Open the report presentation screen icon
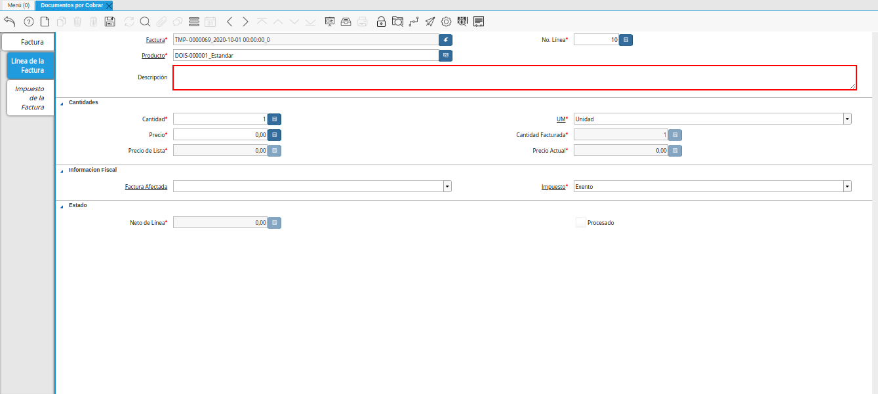 click(x=330, y=22)
